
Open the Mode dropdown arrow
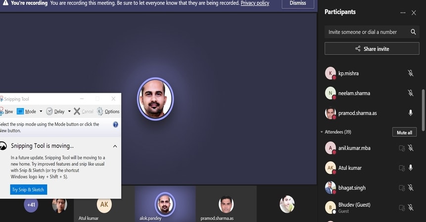(41, 111)
